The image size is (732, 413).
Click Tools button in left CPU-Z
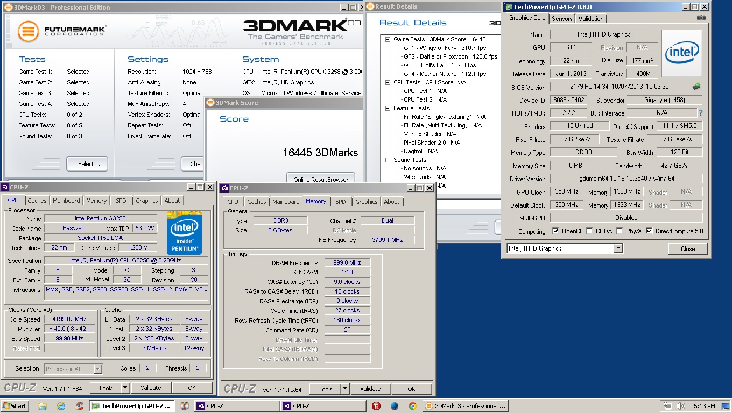coord(105,388)
